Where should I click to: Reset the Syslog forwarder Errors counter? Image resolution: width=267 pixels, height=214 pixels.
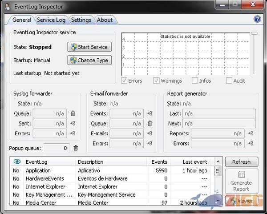click(73, 133)
